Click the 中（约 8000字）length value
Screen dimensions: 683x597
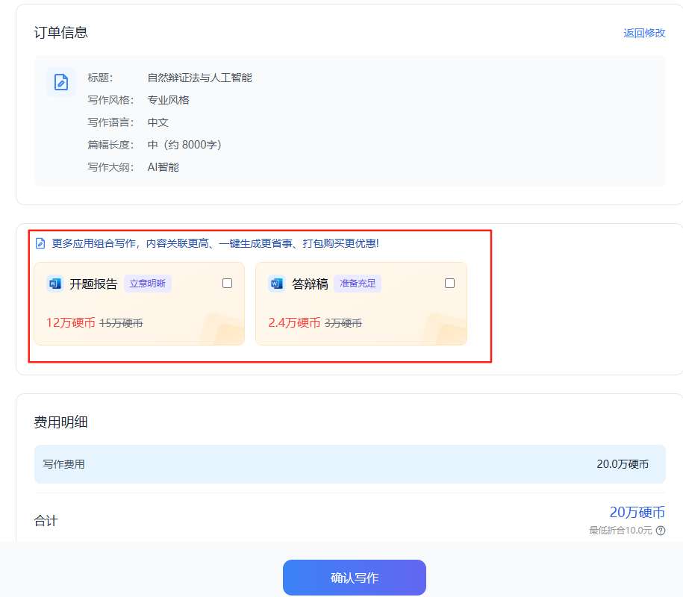click(184, 145)
